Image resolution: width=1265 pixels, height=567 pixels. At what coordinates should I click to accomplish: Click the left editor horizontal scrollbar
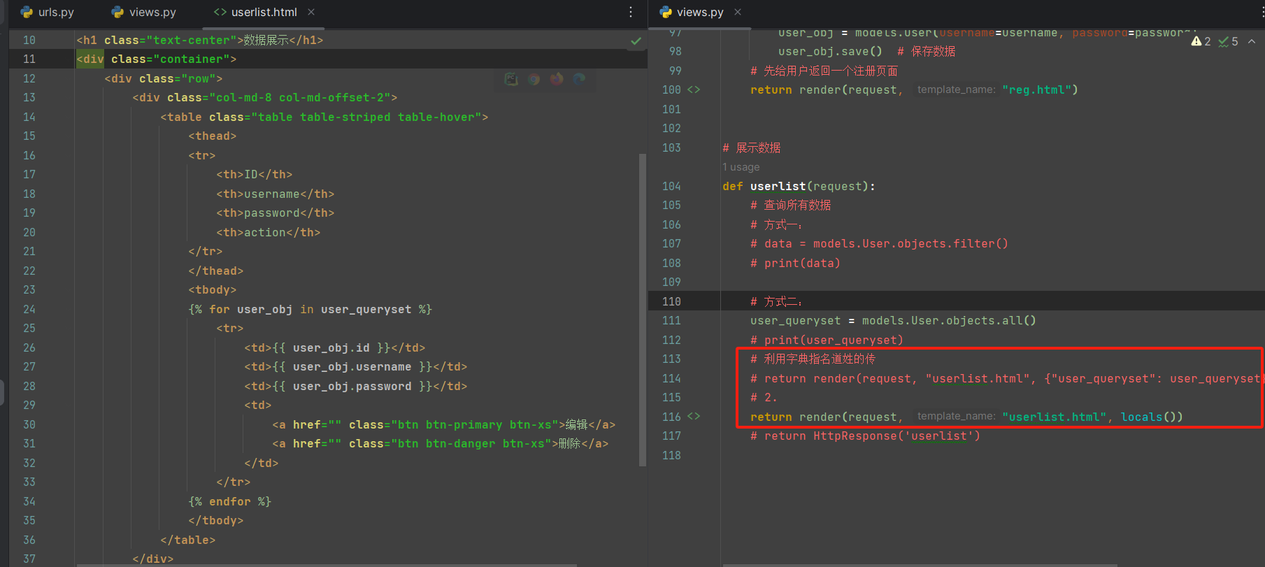327,565
